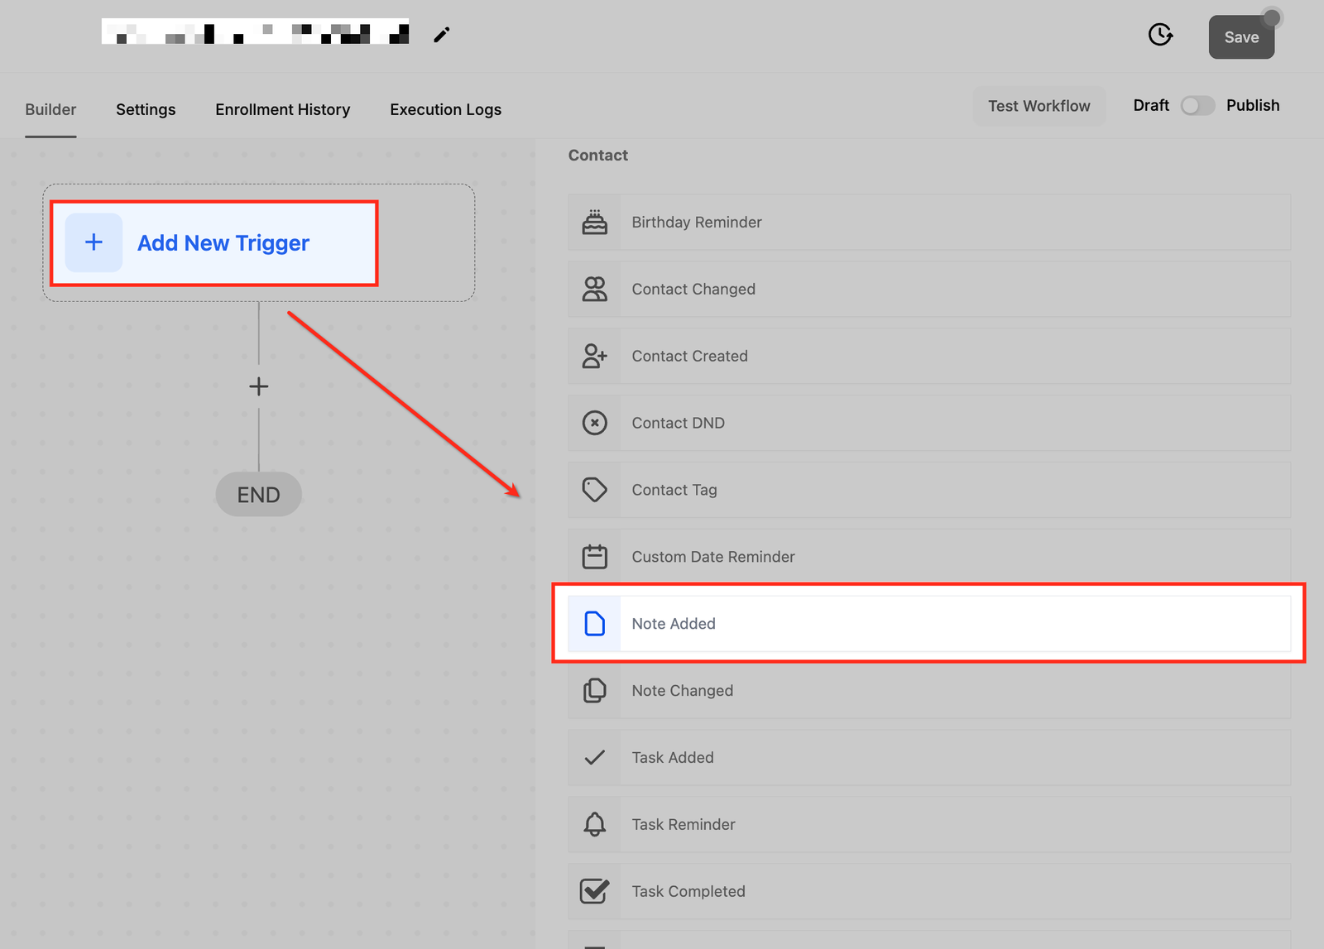Click the Contact Created person-plus icon

pos(594,356)
